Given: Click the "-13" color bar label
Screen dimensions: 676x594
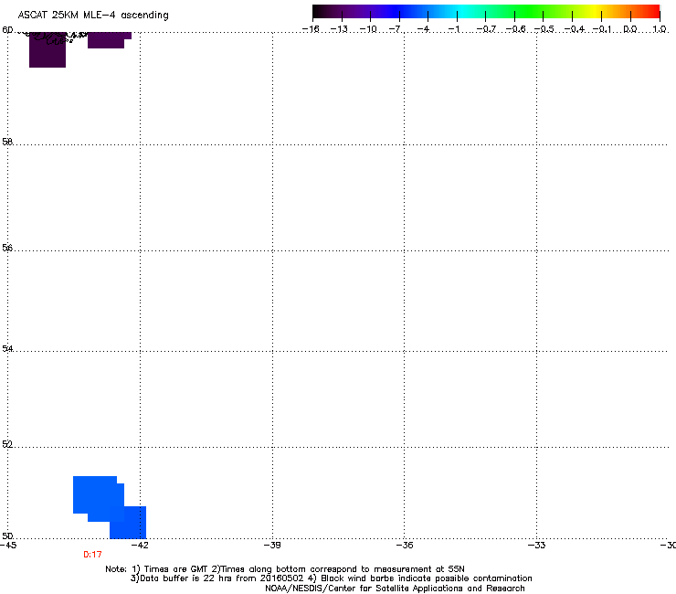Looking at the screenshot, I should 339,29.
